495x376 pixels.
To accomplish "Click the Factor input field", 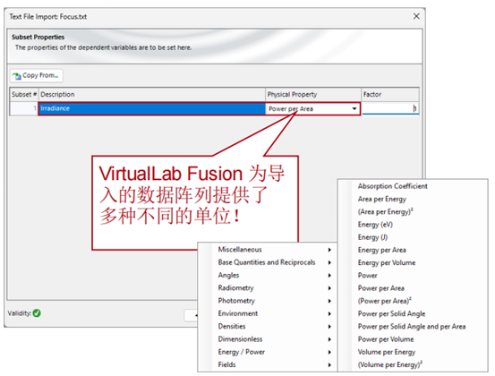I will coord(390,108).
